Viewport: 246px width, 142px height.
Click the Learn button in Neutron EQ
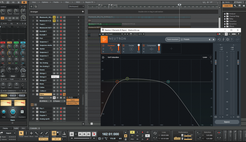tap(205, 57)
